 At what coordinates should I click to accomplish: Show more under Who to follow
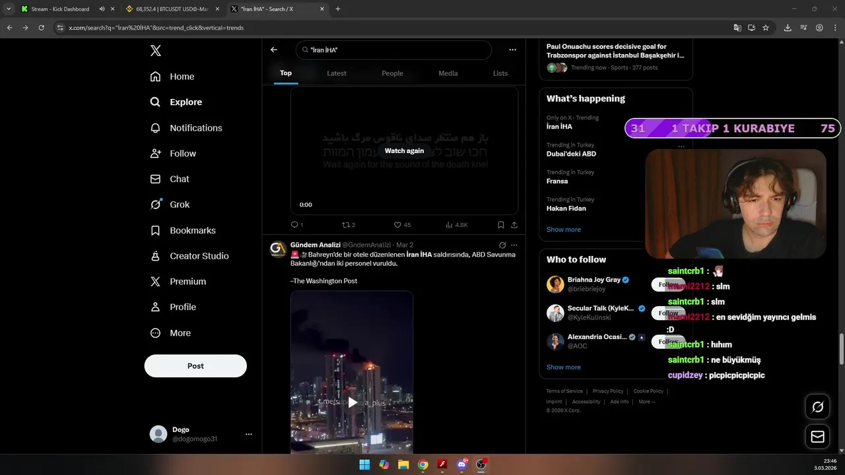pyautogui.click(x=564, y=367)
